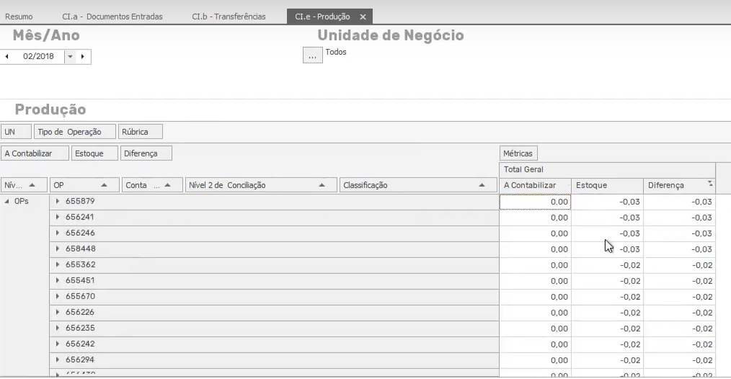Select Diferença cell of OP 656294
Screen dimensions: 731x379
[680, 360]
